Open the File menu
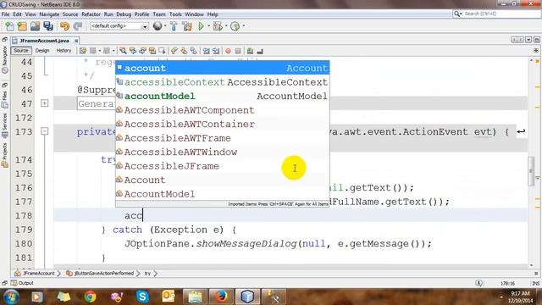The image size is (542, 305). point(6,14)
